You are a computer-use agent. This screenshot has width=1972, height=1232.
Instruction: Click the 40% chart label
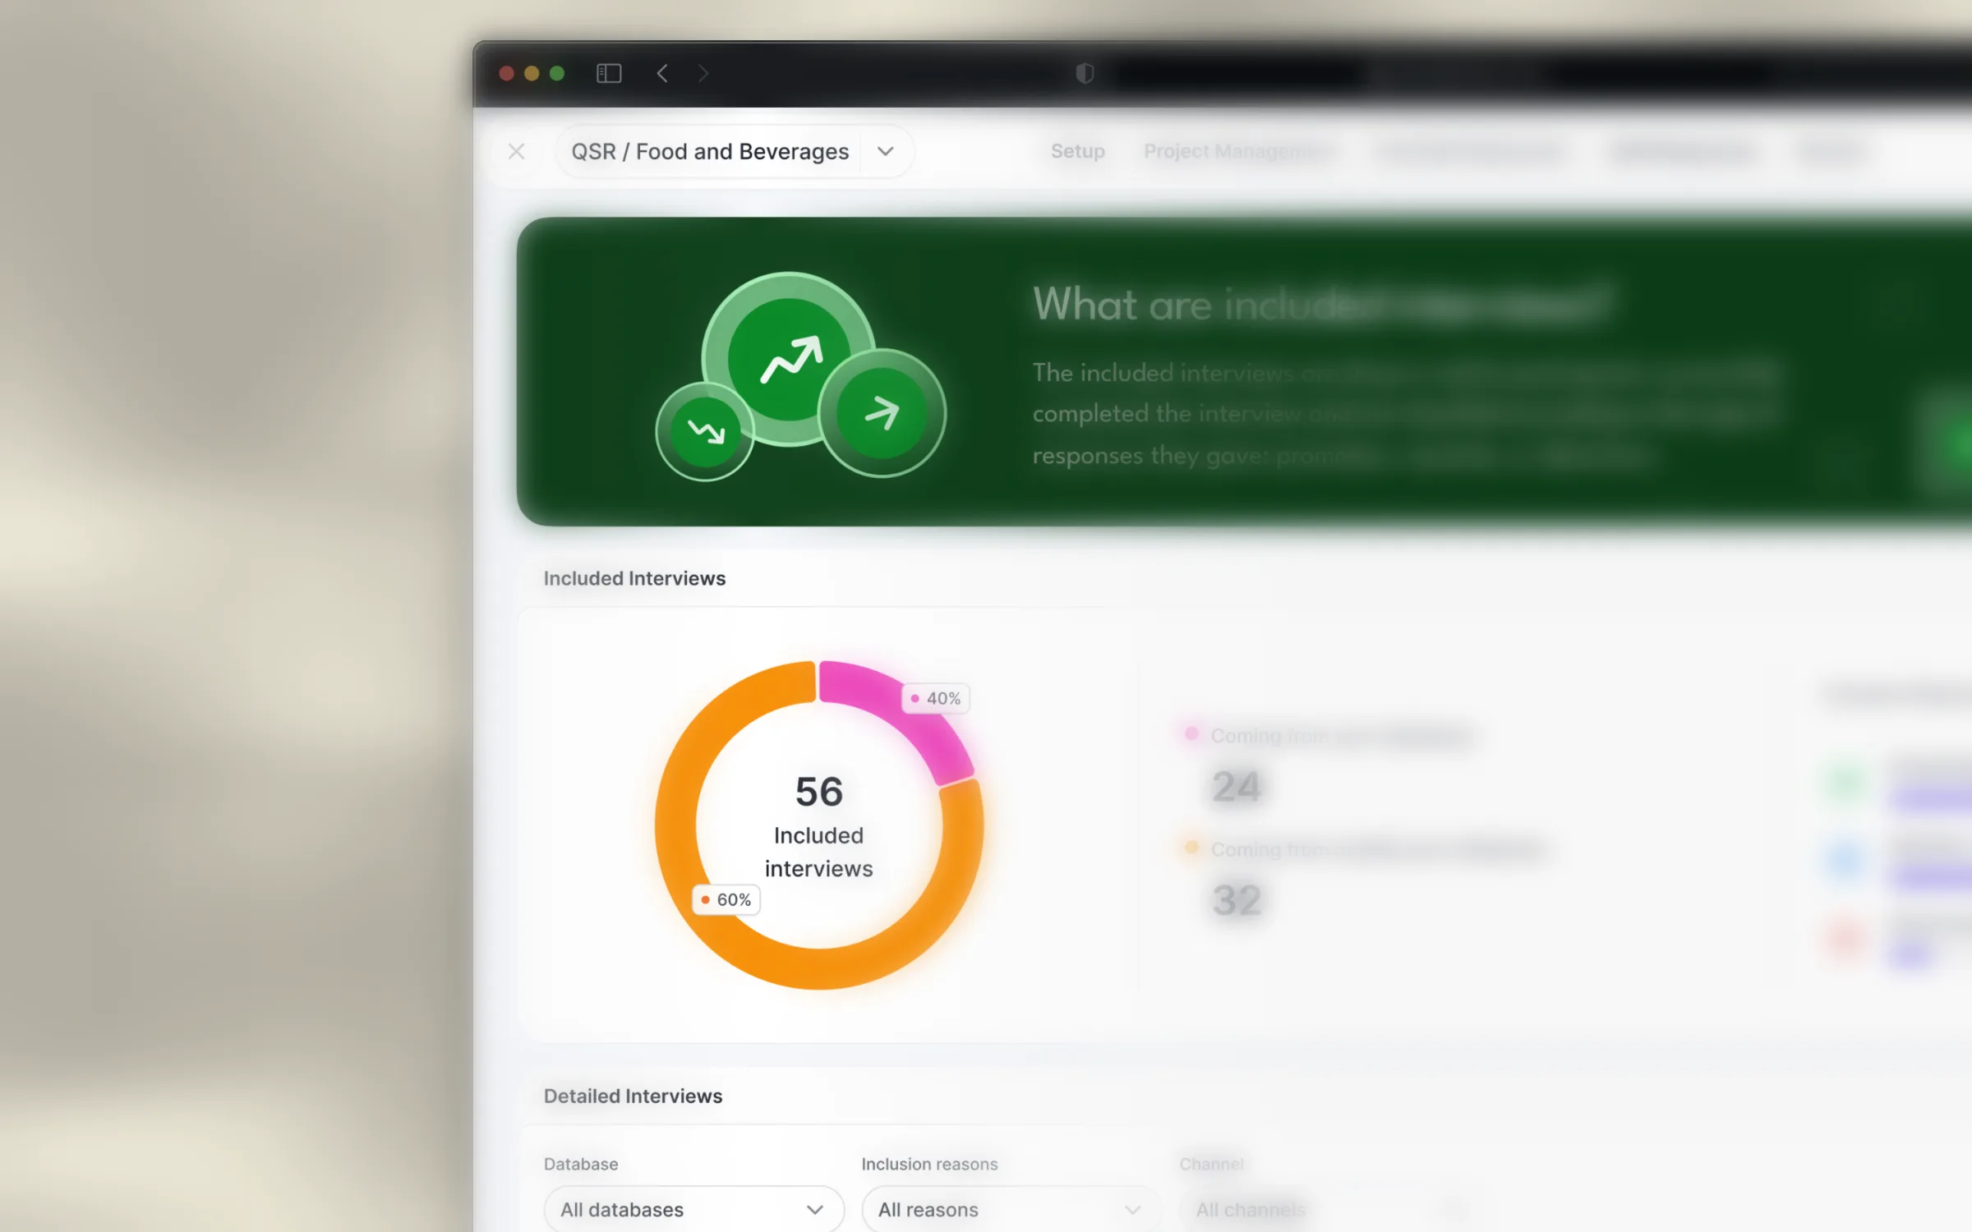(x=936, y=698)
